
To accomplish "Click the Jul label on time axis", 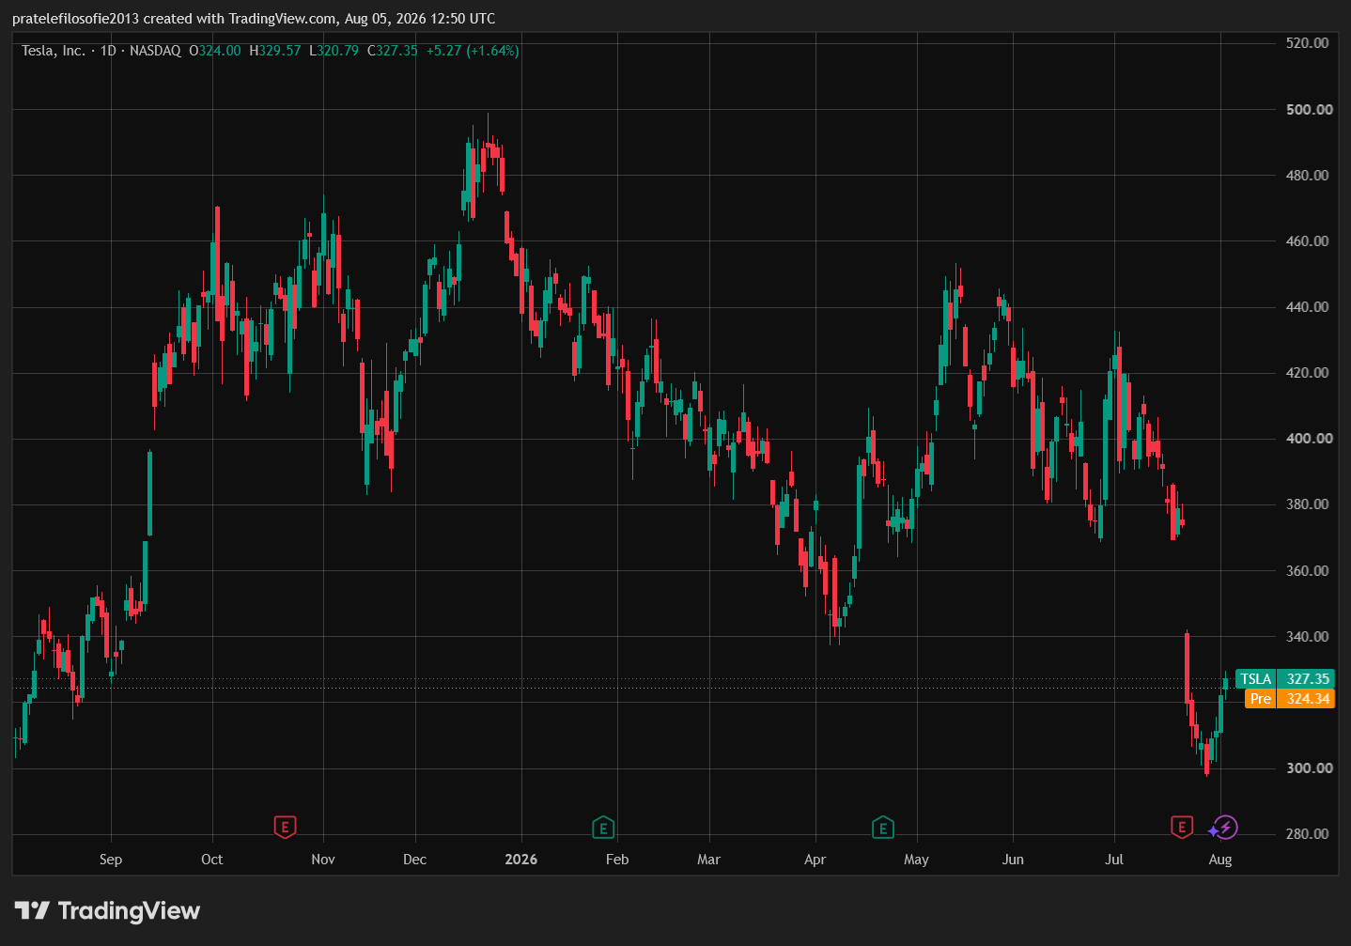I will 1114,860.
